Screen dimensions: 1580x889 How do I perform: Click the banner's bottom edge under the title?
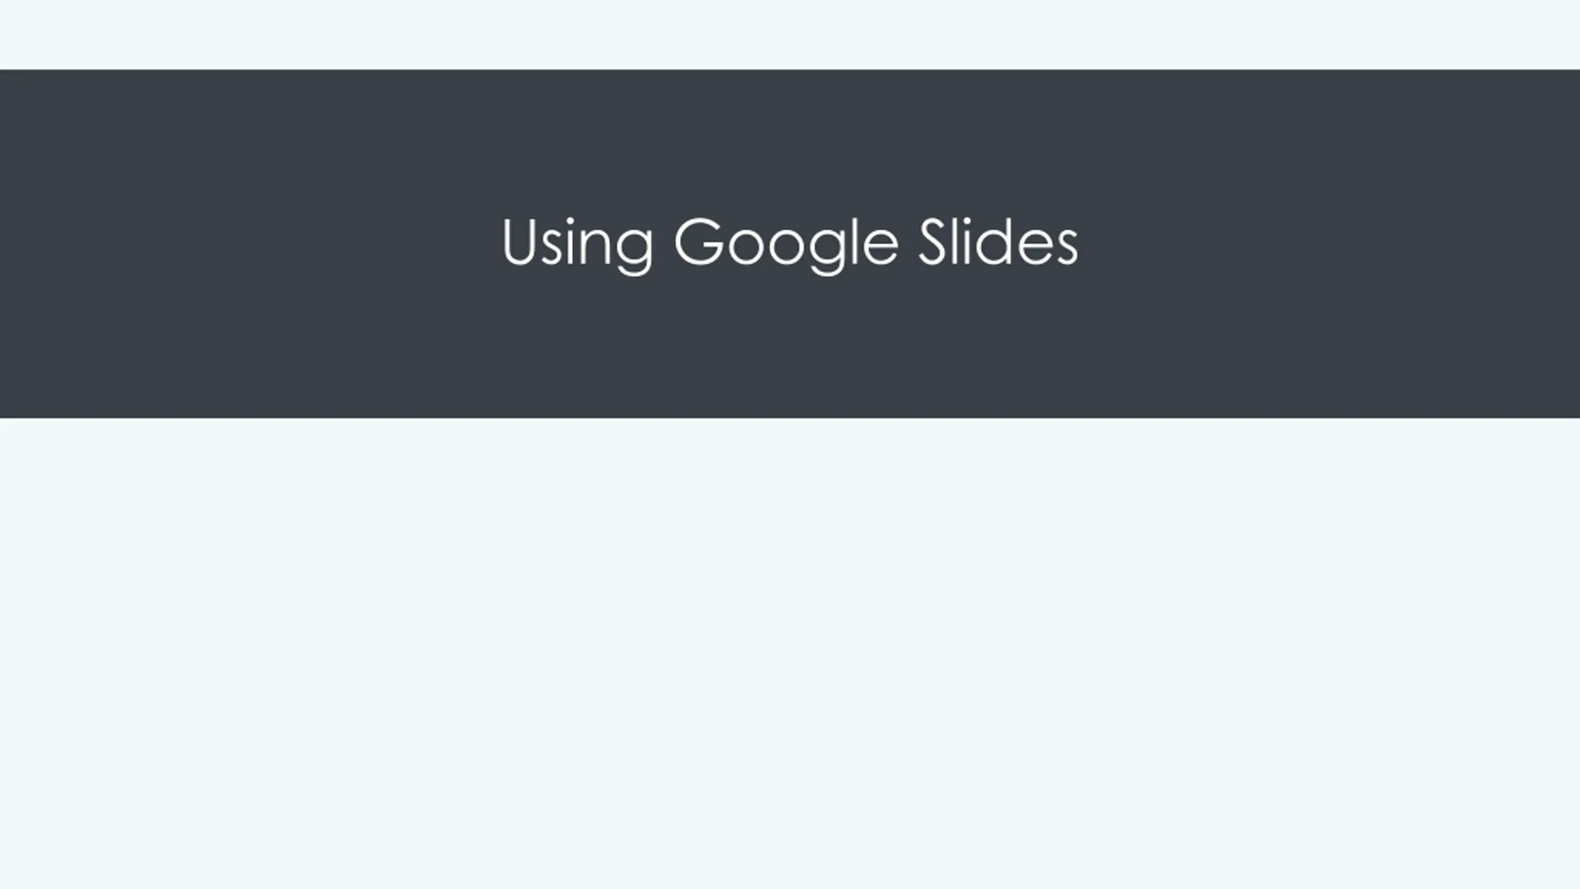click(790, 417)
